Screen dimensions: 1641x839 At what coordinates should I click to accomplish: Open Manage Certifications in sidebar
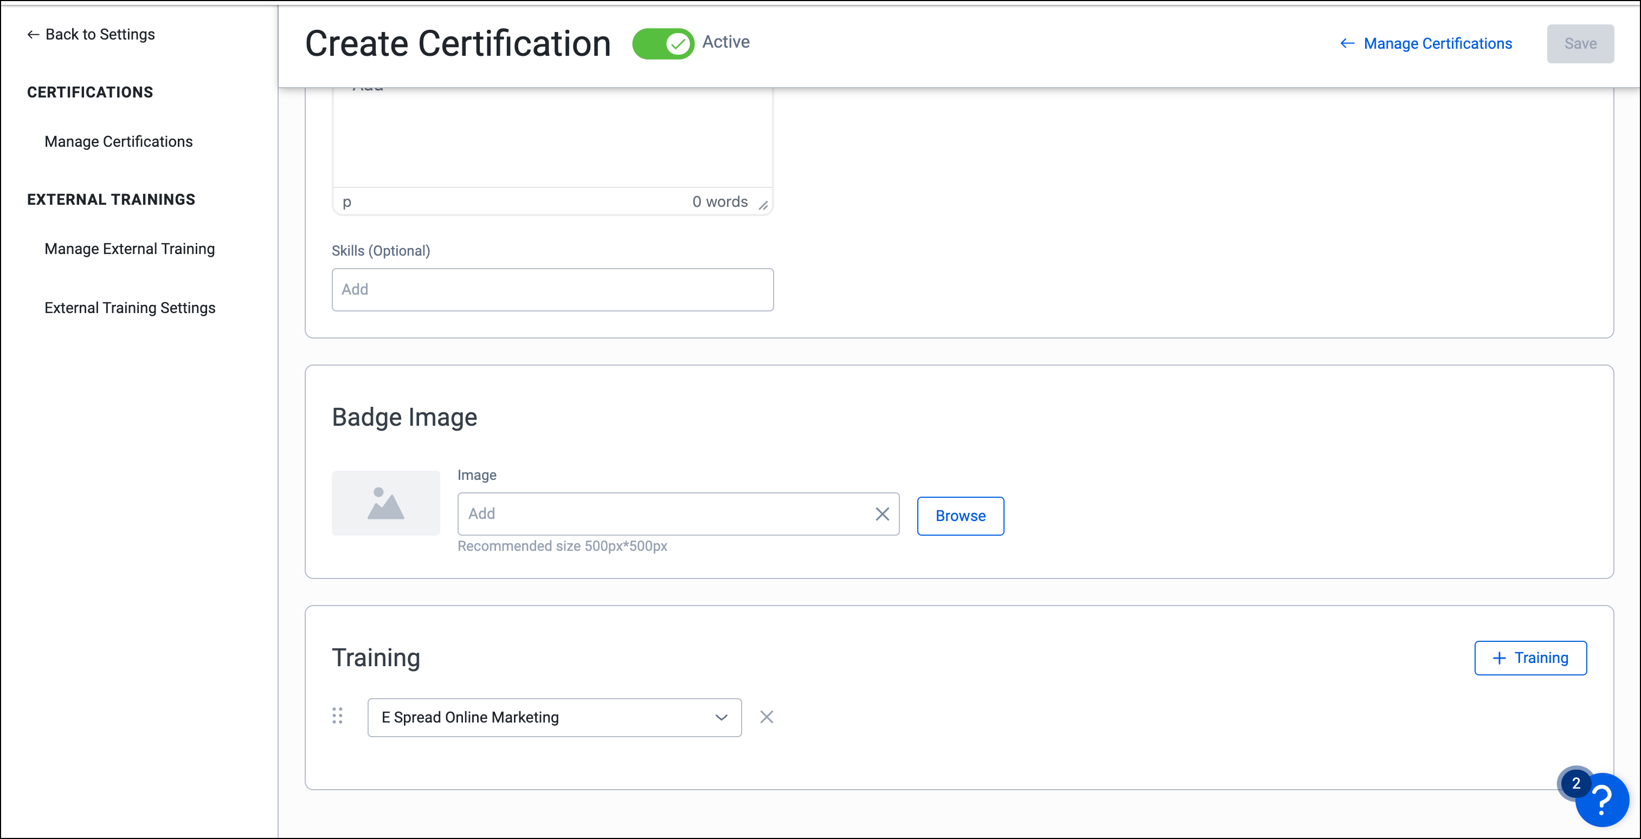(119, 141)
